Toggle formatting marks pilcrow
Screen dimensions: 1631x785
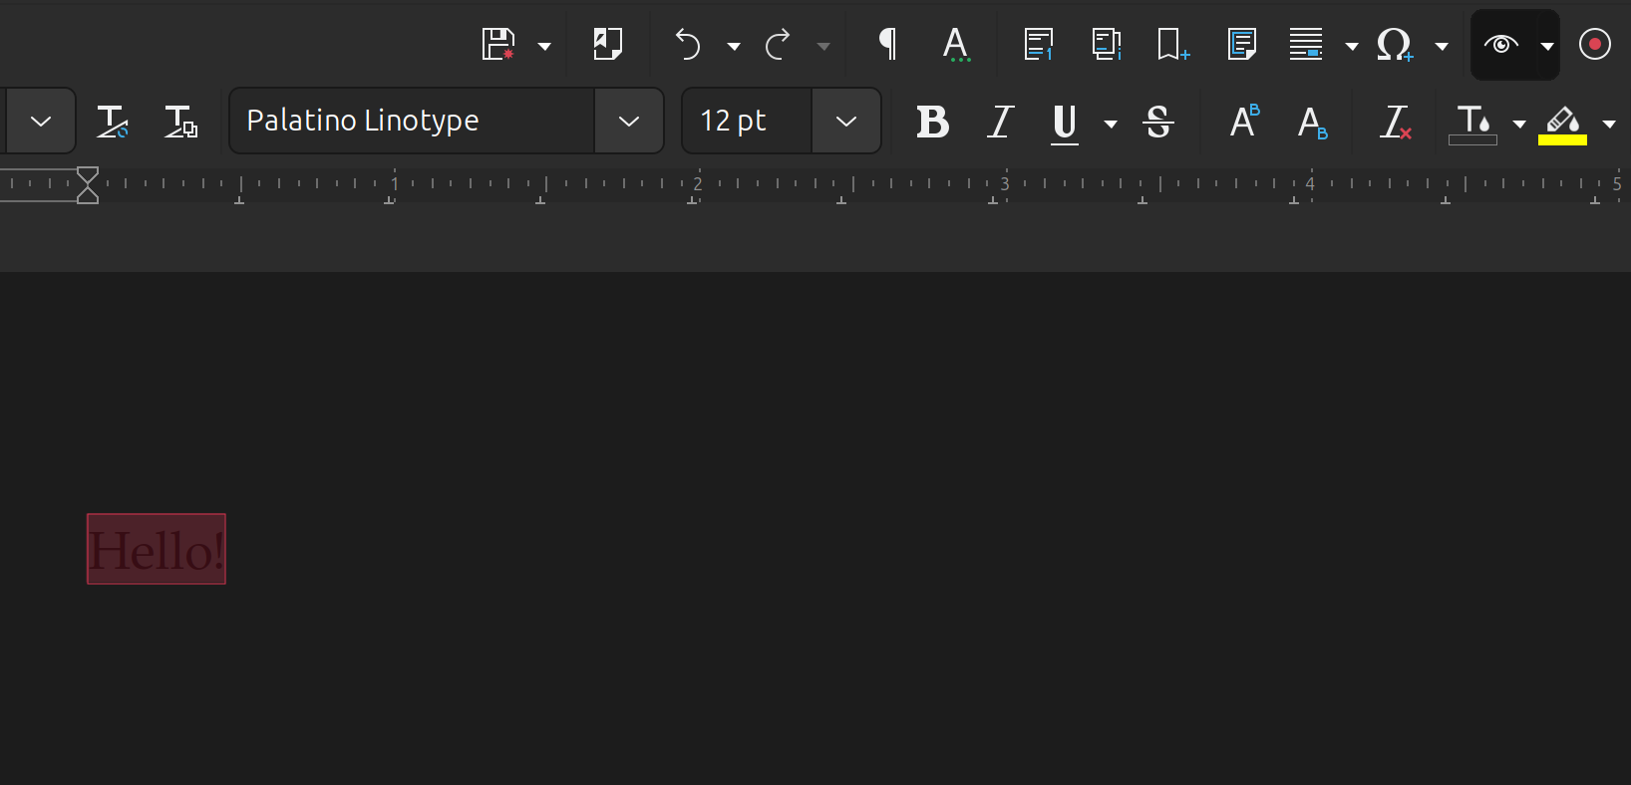coord(887,45)
